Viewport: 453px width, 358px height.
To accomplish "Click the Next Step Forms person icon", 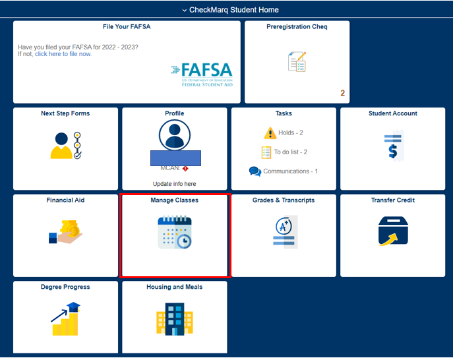I will coord(65,146).
